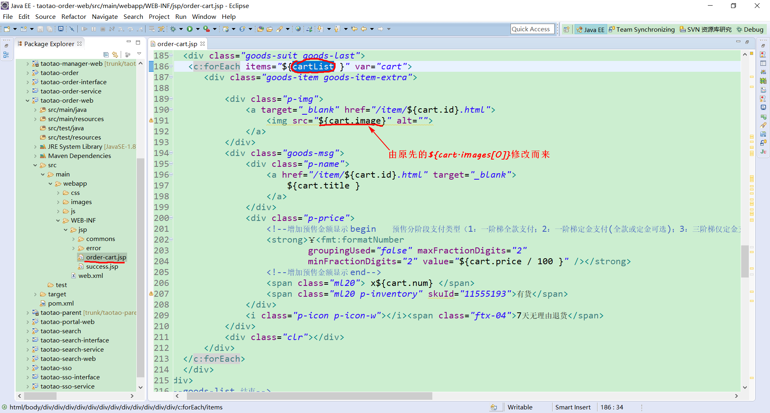Click the Save All toolbar icon
770x413 pixels.
click(x=49, y=29)
